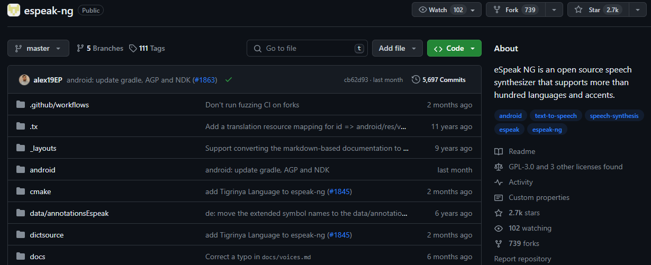The image size is (651, 265).
Task: Click the Star 2.7k button
Action: pyautogui.click(x=598, y=10)
